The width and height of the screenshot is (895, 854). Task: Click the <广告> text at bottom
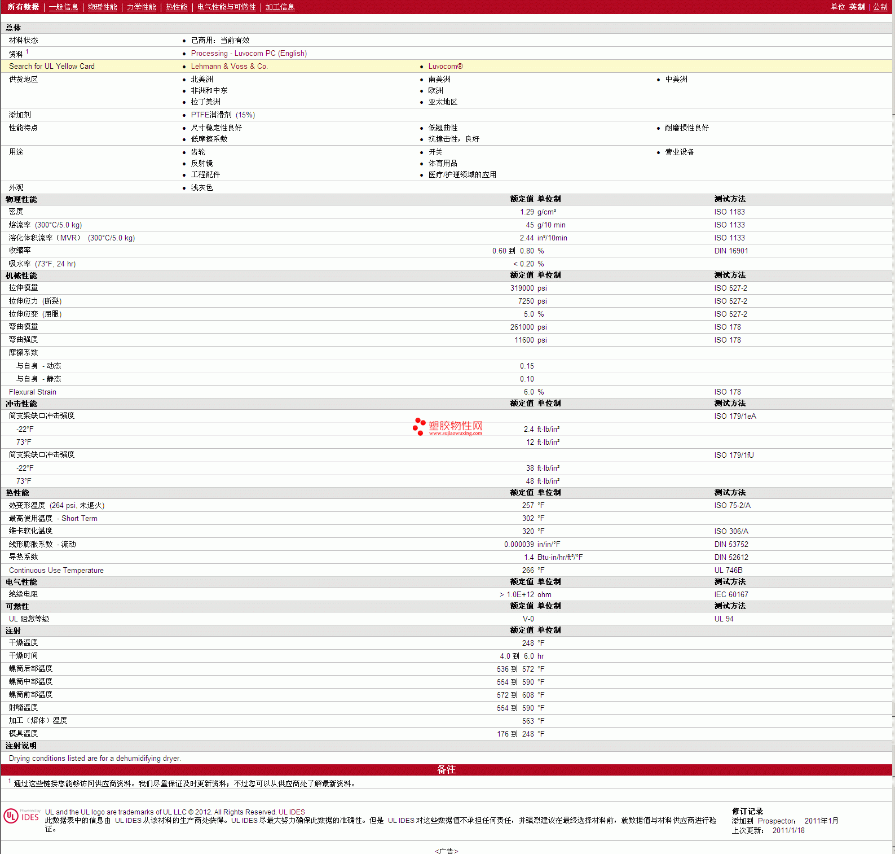click(447, 851)
